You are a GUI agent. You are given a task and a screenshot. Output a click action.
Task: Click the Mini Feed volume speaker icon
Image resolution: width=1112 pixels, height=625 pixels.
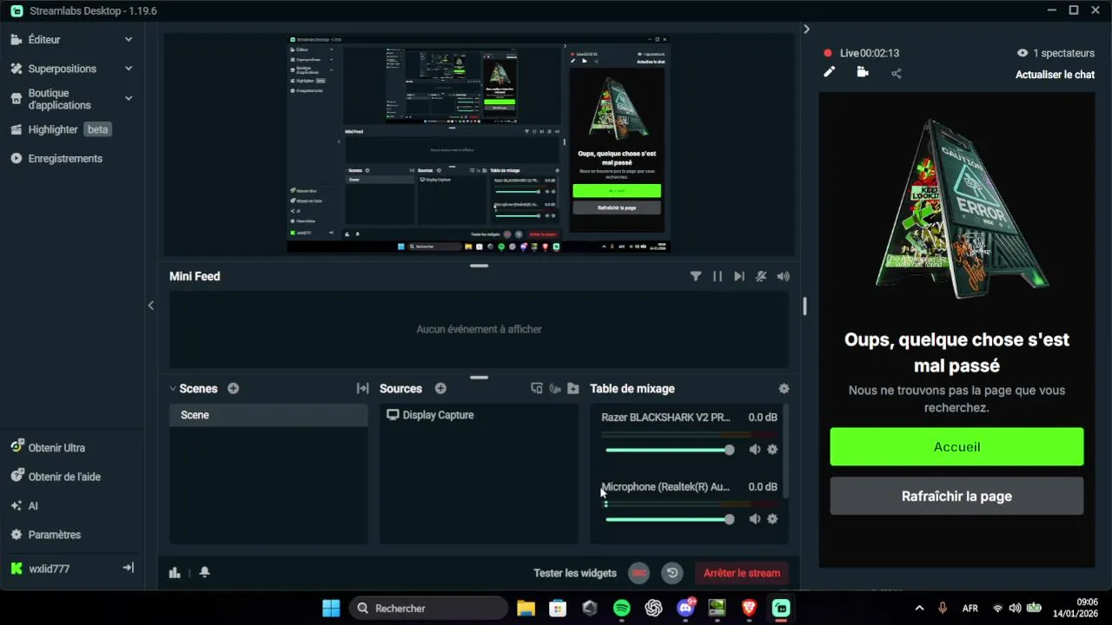[x=784, y=276]
